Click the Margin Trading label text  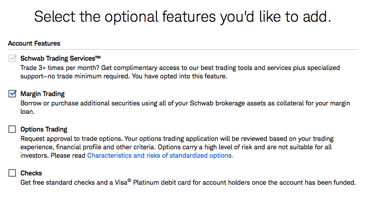click(43, 94)
